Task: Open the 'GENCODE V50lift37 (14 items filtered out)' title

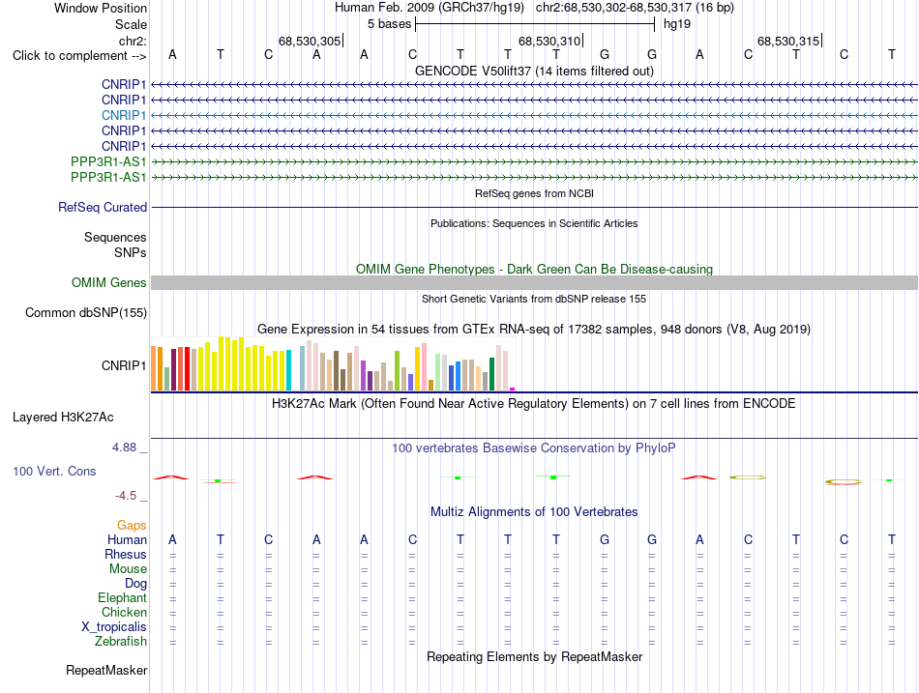Action: [x=534, y=71]
